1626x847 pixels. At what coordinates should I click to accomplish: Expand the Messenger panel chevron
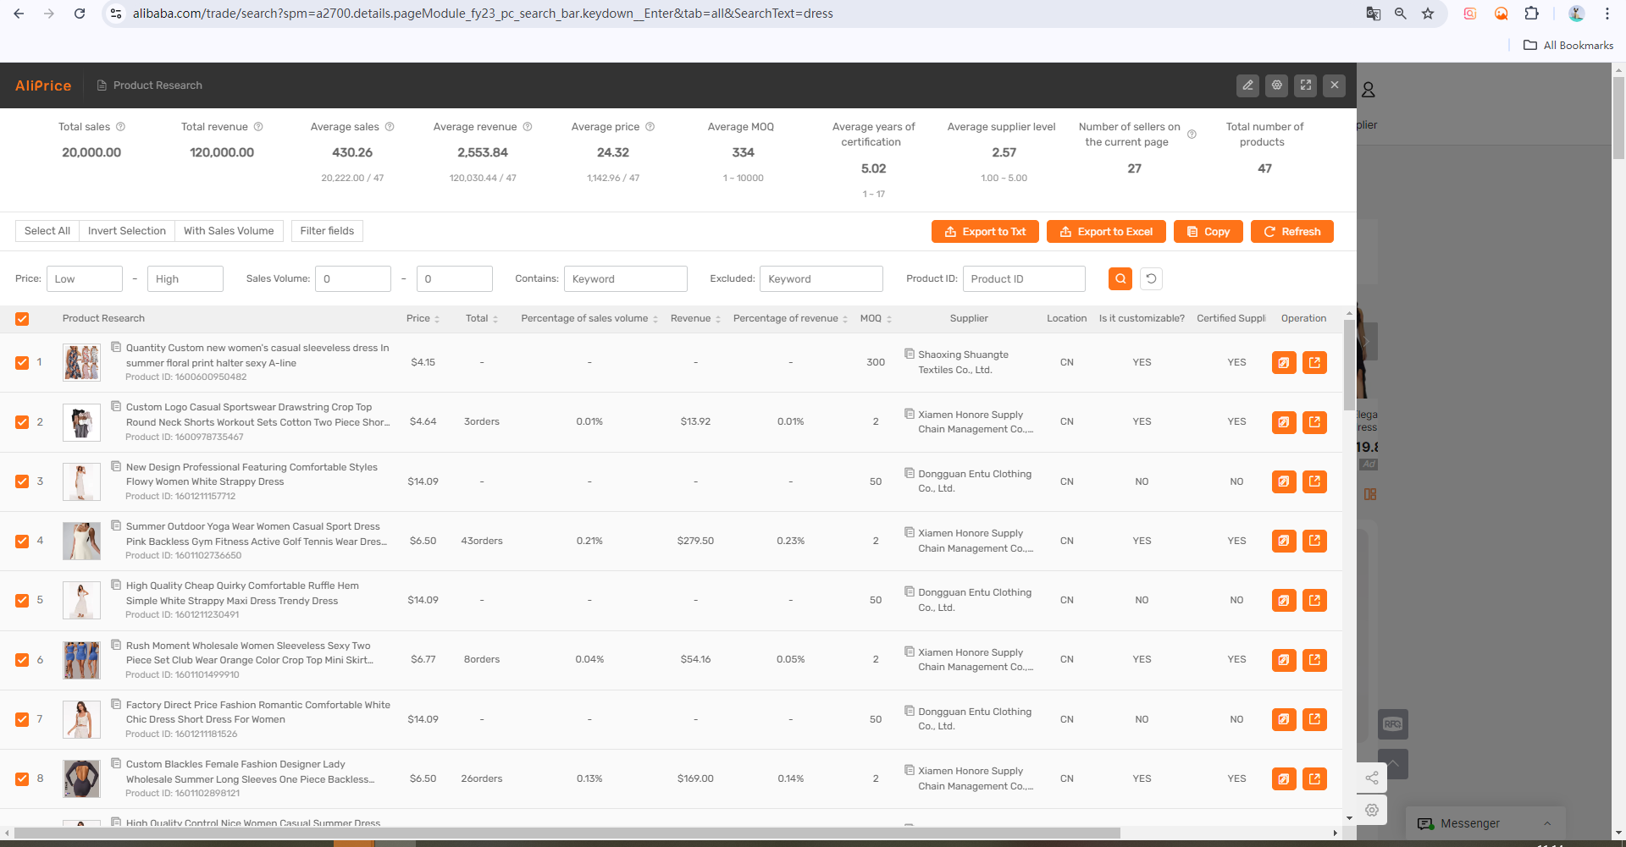tap(1547, 823)
